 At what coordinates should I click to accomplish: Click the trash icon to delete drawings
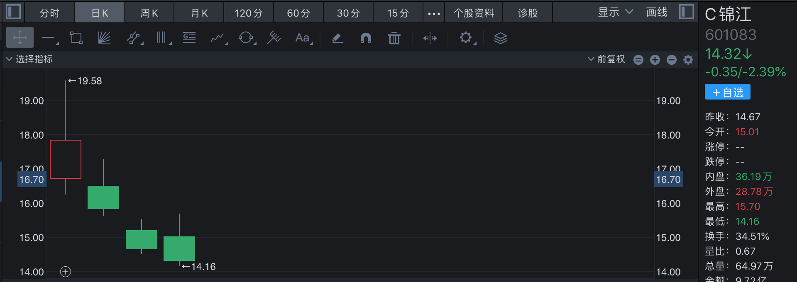(x=394, y=38)
